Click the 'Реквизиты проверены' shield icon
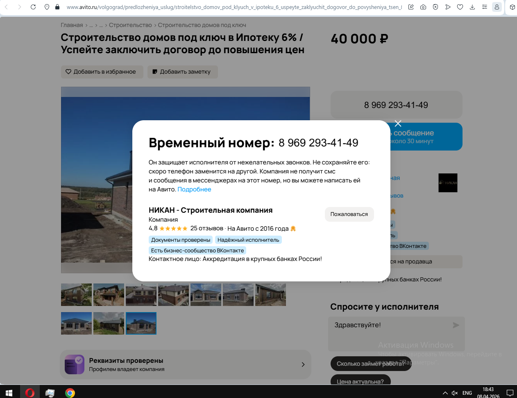This screenshot has height=398, width=517. [74, 364]
